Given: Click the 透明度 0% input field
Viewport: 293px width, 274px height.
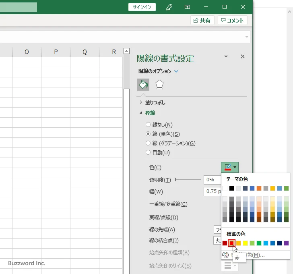Looking at the screenshot, I should [x=213, y=180].
